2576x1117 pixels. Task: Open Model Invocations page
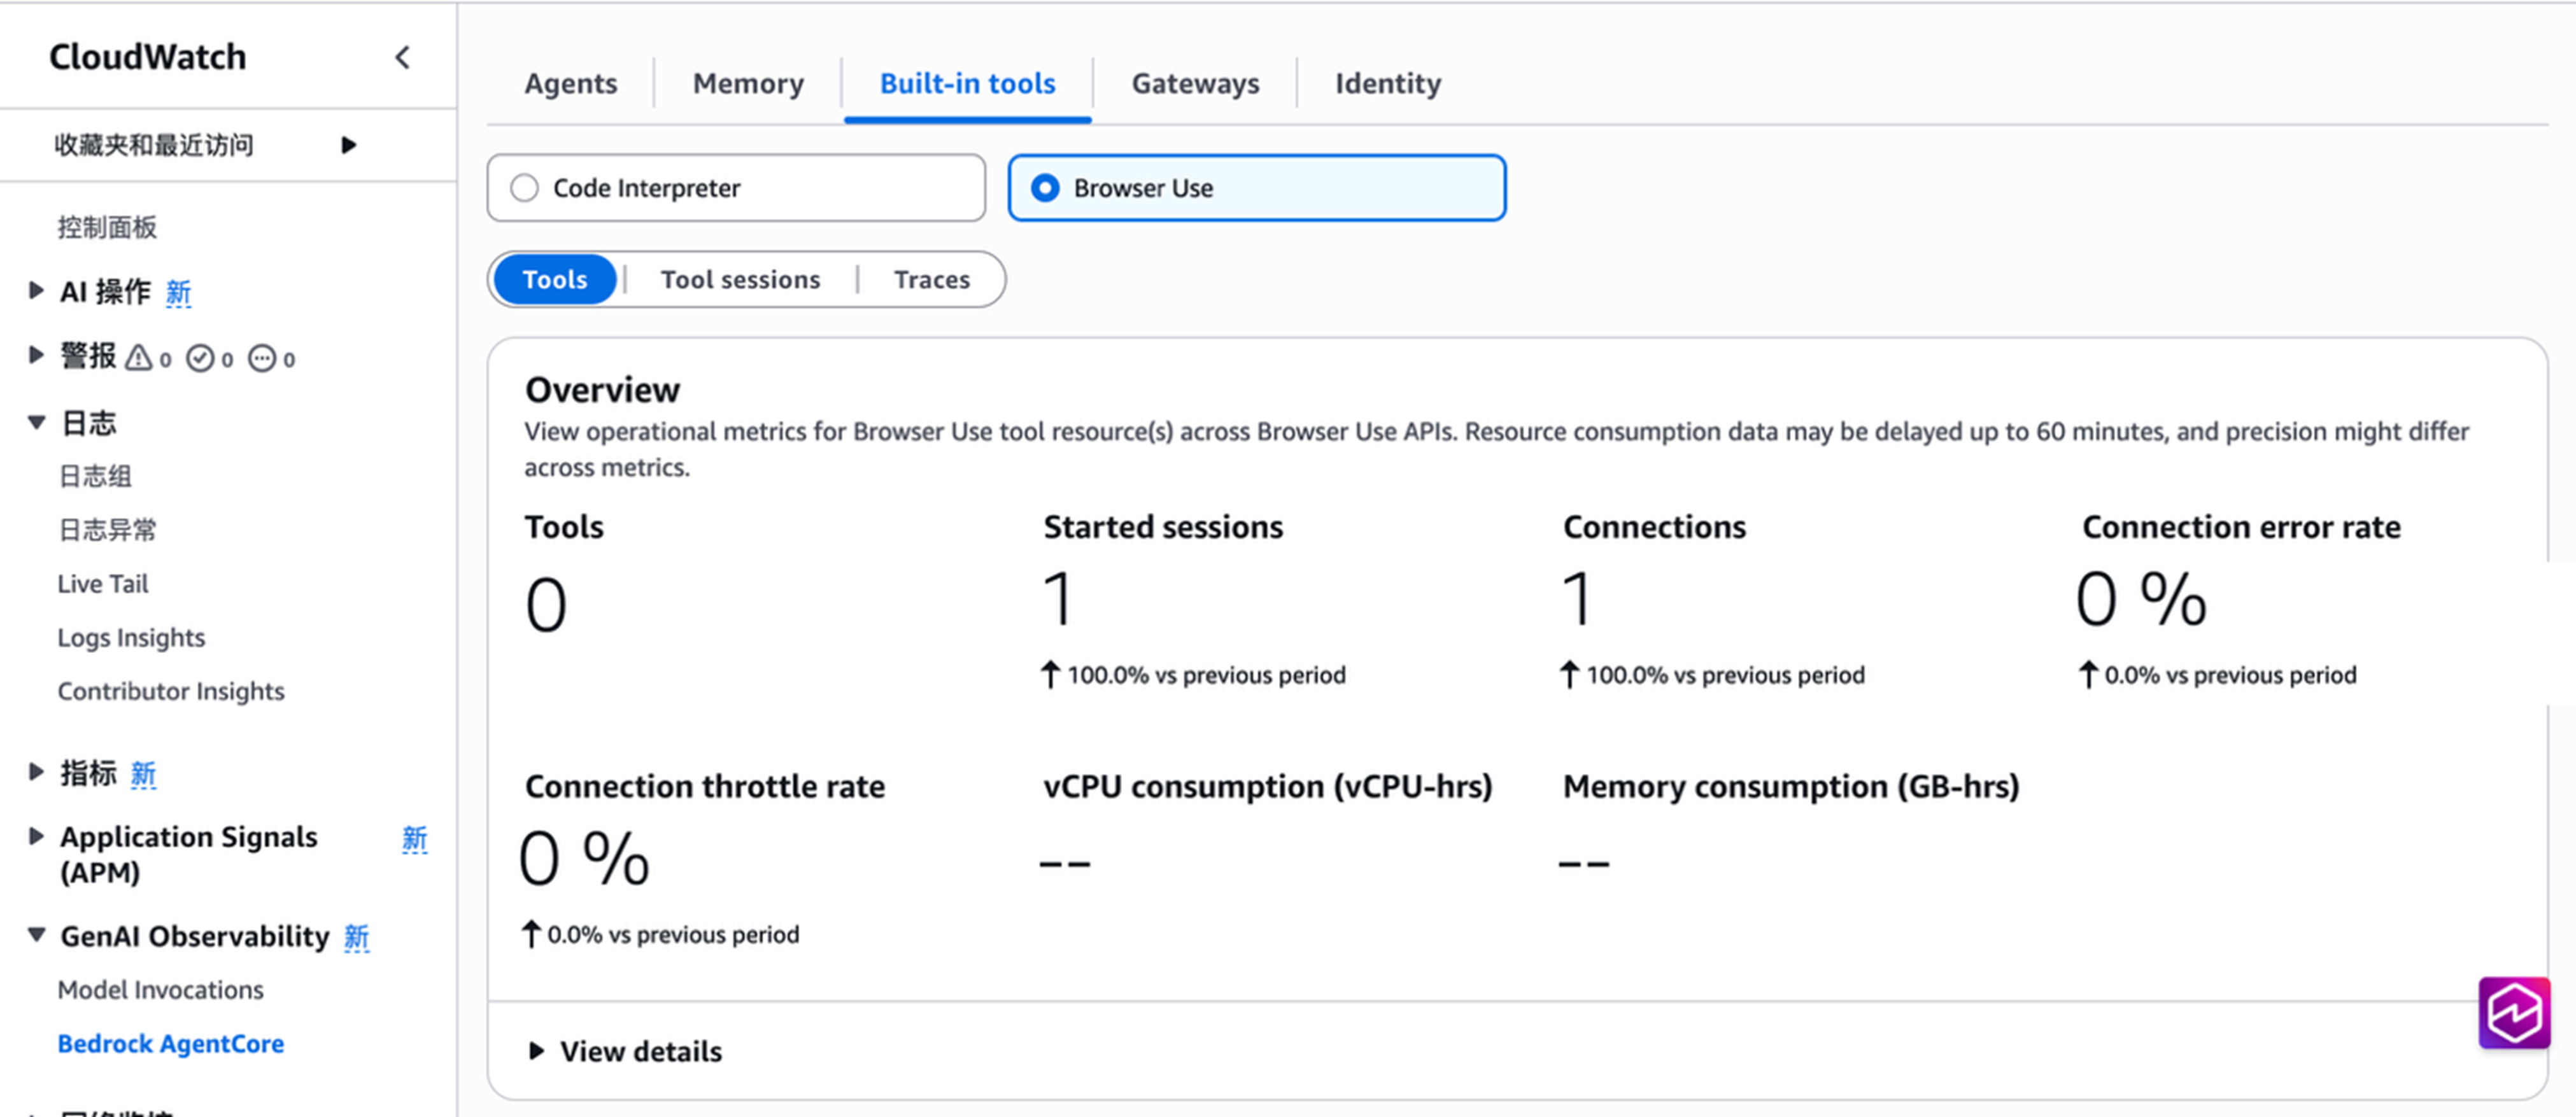pyautogui.click(x=160, y=990)
